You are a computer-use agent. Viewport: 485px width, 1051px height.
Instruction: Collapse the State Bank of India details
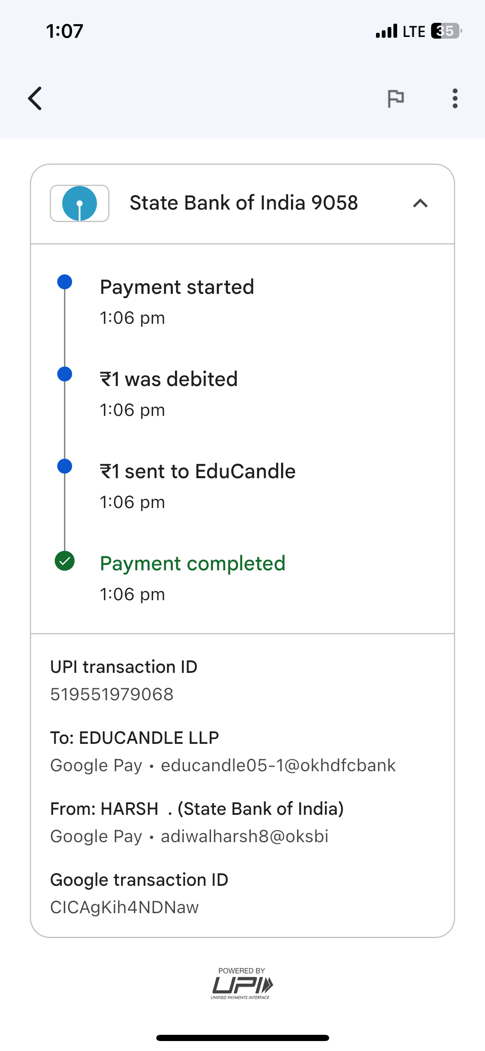tap(420, 203)
